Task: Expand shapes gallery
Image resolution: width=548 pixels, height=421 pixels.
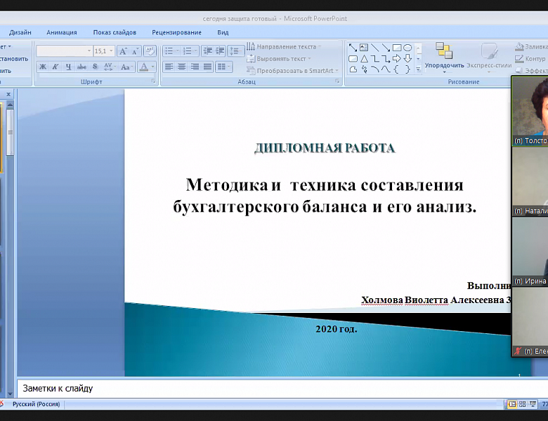Action: pyautogui.click(x=418, y=69)
